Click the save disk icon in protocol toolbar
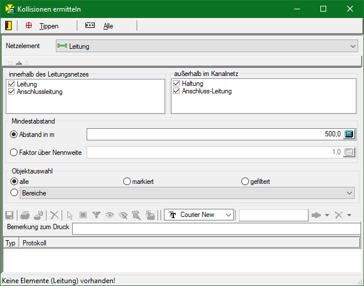364x286 pixels. (9, 215)
